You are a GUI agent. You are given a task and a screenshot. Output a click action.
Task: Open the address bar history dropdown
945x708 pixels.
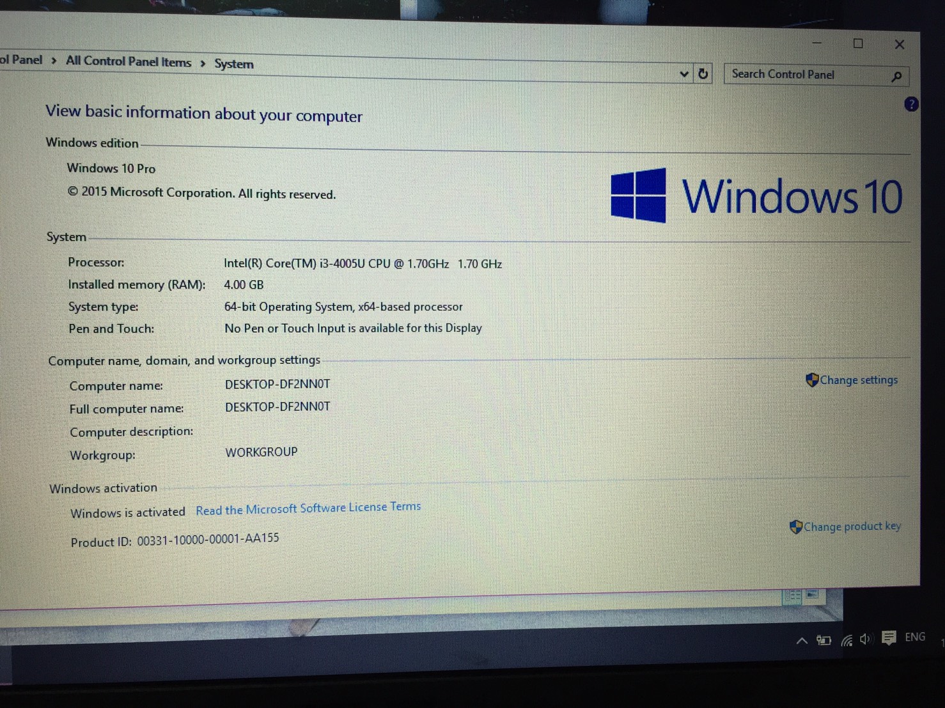(x=683, y=74)
